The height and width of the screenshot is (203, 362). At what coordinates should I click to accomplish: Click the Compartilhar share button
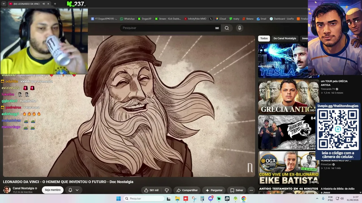[x=187, y=190]
